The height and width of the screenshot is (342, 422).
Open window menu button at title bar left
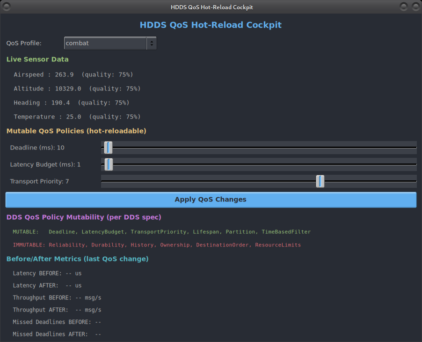[x=7, y=7]
